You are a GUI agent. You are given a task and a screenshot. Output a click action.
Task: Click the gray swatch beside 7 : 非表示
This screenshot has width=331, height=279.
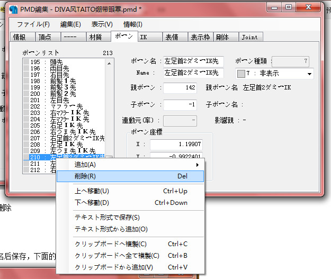tap(241, 74)
